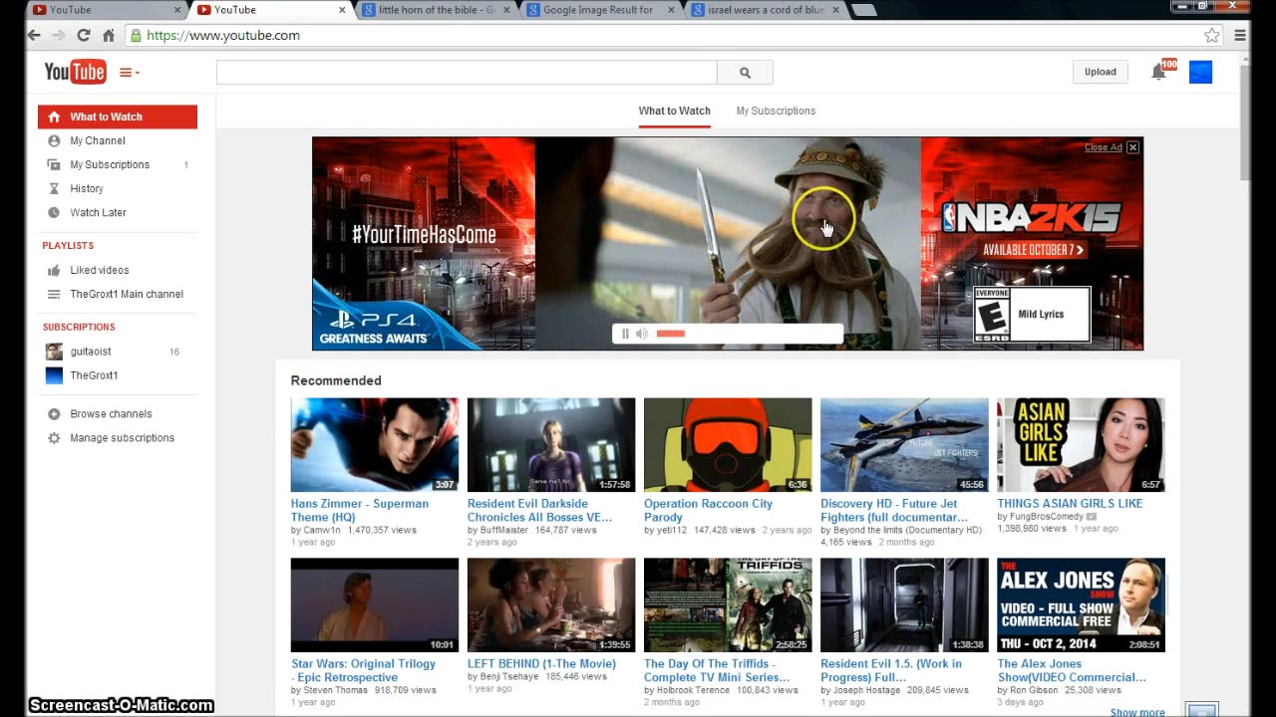Open Star Wars Original Trilogy thumbnail
Viewport: 1276px width, 717px height.
[x=375, y=605]
